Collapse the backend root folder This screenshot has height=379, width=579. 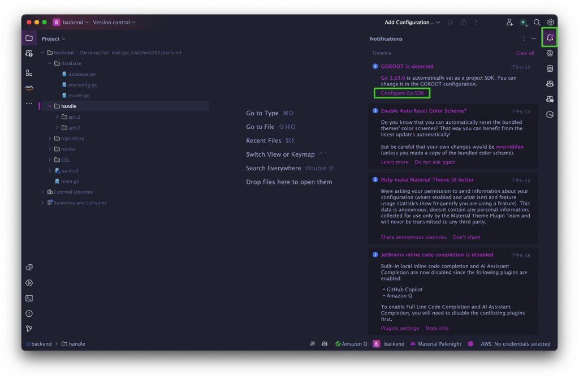click(42, 53)
